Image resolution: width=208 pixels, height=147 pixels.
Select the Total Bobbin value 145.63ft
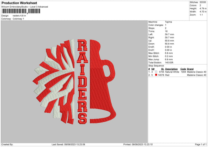(169, 62)
